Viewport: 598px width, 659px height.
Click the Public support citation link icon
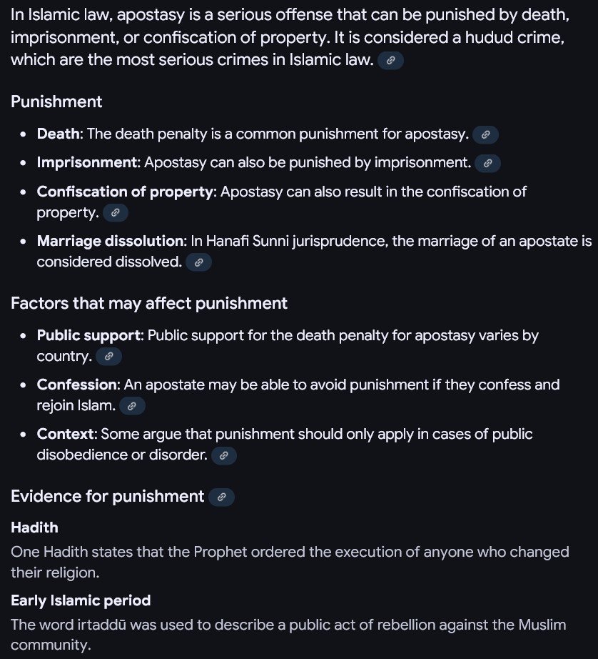108,356
